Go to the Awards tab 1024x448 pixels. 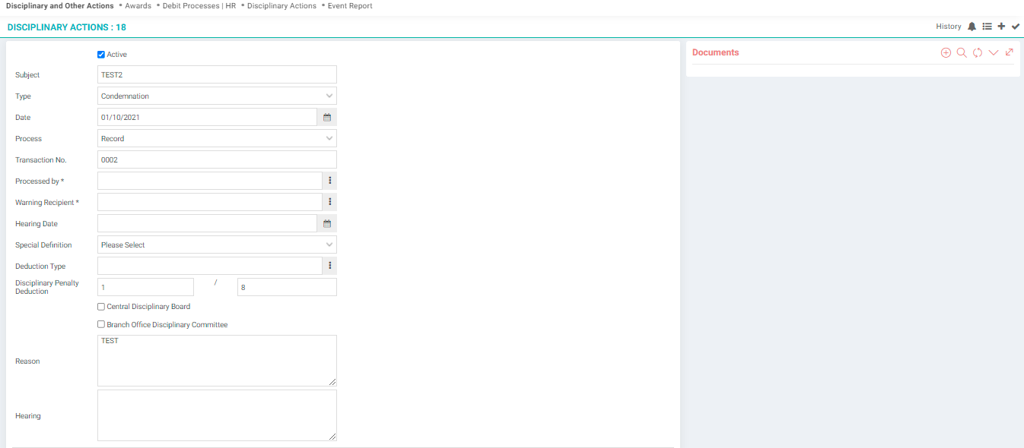(x=138, y=6)
